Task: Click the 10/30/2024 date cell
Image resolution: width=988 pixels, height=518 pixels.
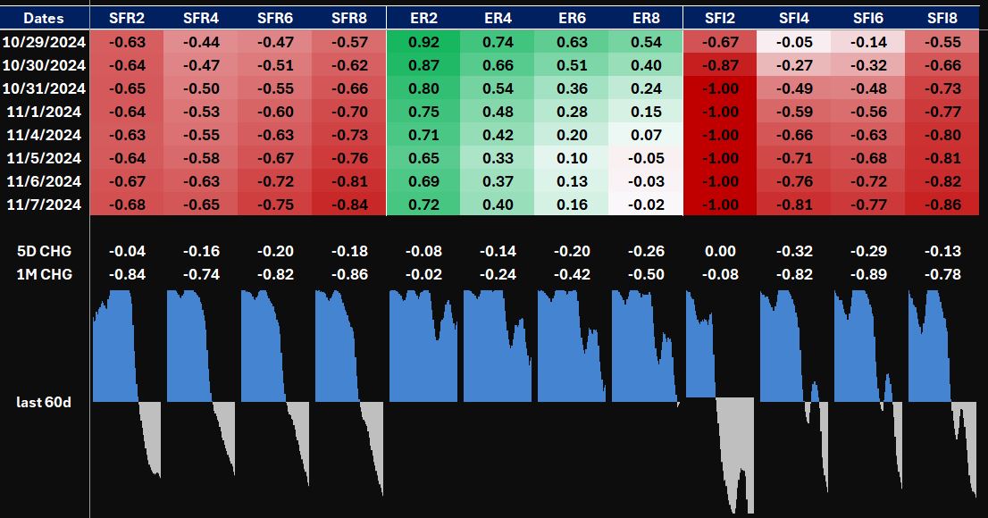Action: pos(44,65)
